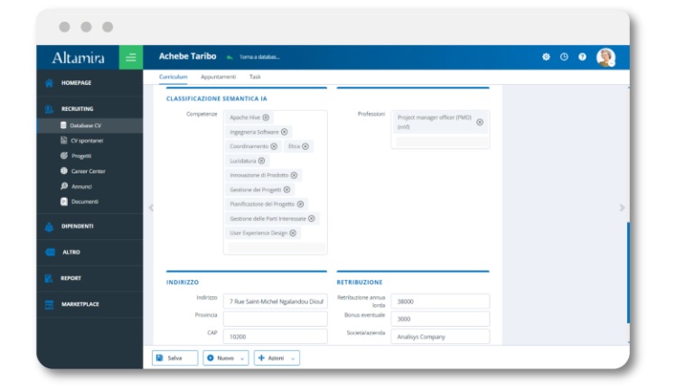Remove the Coordinamento skill tag

pos(274,146)
